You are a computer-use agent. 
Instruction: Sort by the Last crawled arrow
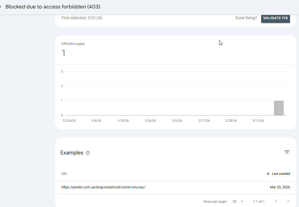268,174
